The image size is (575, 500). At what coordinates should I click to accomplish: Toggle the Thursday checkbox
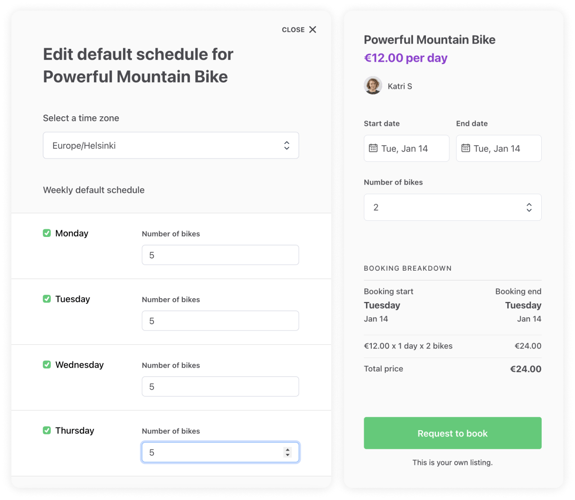tap(47, 430)
